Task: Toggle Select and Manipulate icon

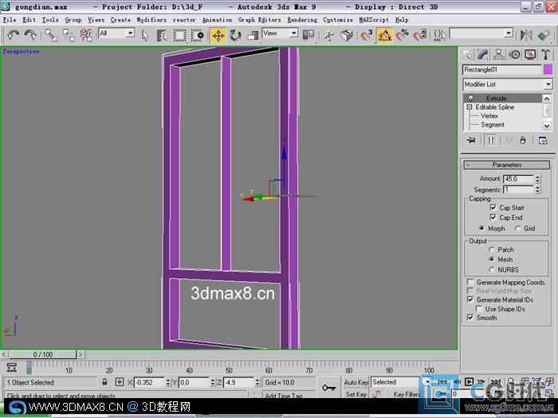Action: (x=329, y=35)
